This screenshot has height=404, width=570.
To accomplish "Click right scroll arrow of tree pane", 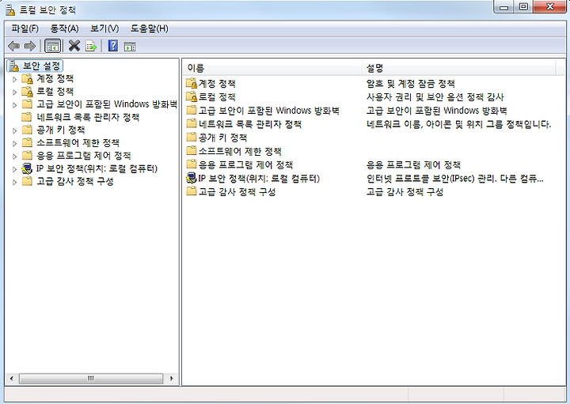I will pyautogui.click(x=172, y=379).
